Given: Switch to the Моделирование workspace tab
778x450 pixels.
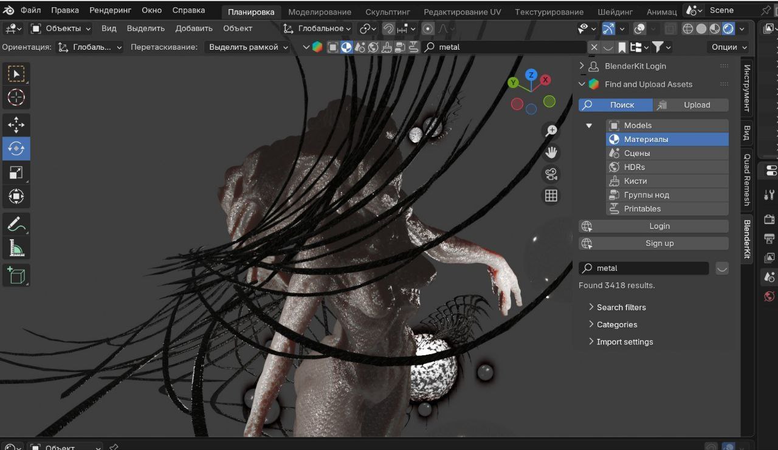Looking at the screenshot, I should (x=319, y=12).
